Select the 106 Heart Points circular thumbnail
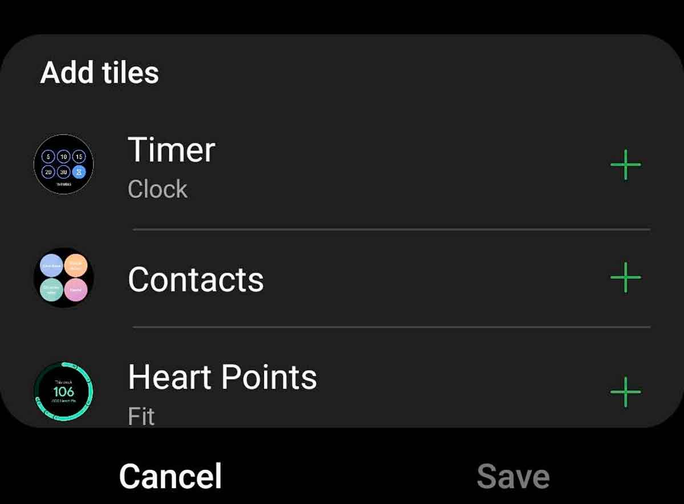 click(63, 392)
